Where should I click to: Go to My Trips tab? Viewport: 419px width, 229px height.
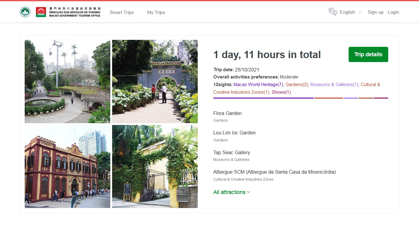(x=156, y=12)
